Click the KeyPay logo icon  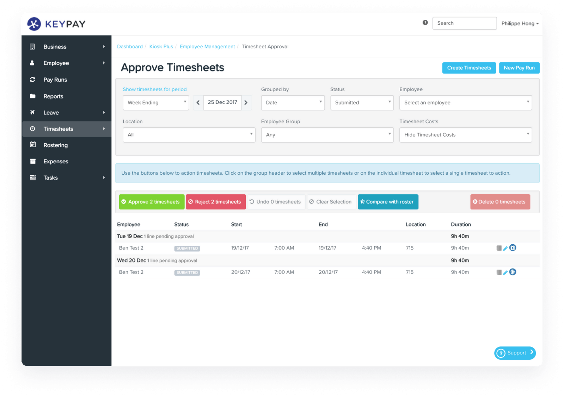point(34,24)
